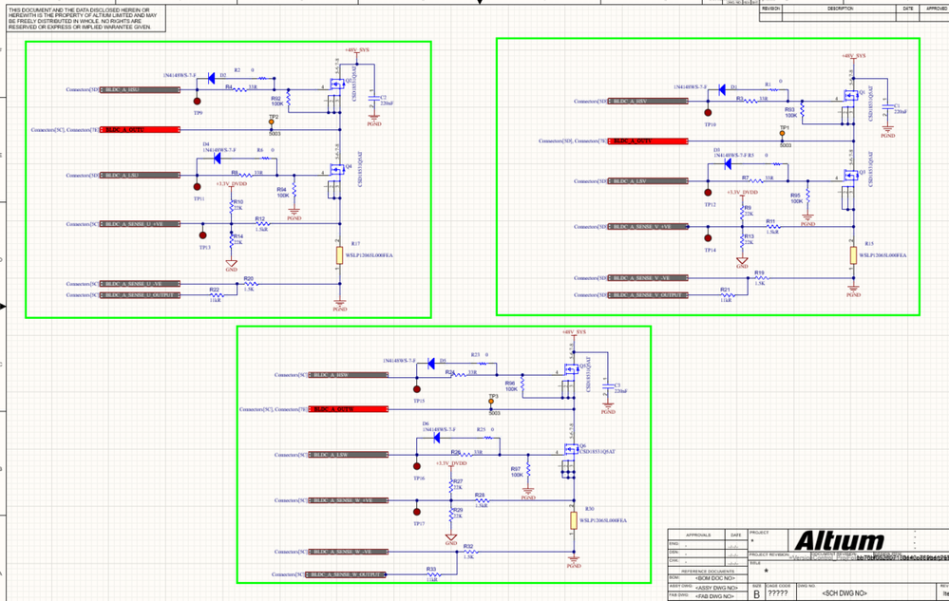949x601 pixels.
Task: Select resistor R96 100K
Action: (x=522, y=385)
